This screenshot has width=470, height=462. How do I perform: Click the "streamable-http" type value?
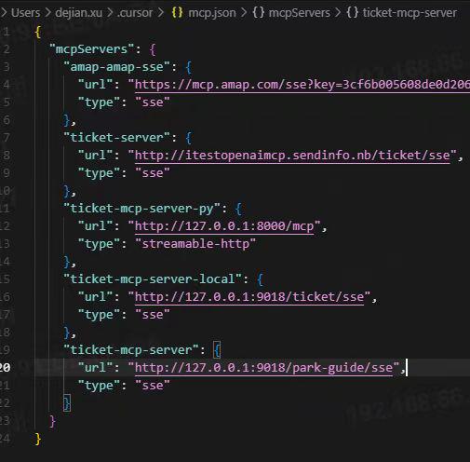click(195, 244)
